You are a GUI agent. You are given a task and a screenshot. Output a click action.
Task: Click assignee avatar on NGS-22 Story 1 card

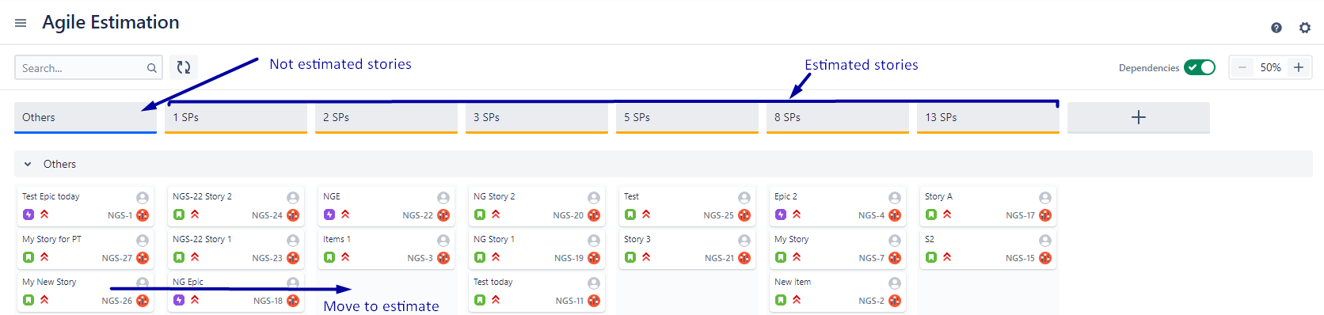pos(293,240)
